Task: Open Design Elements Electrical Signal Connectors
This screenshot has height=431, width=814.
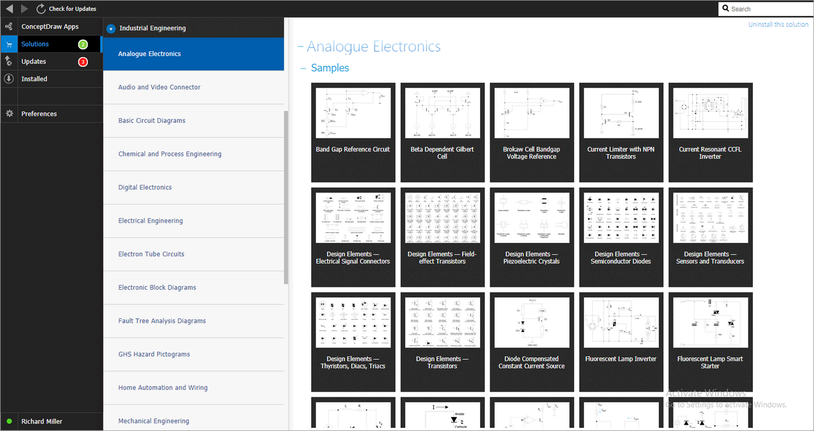Action: pyautogui.click(x=353, y=237)
